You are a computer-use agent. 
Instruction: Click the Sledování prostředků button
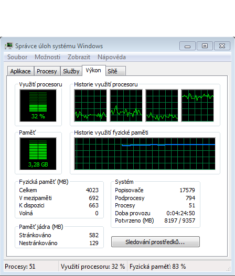point(155,242)
